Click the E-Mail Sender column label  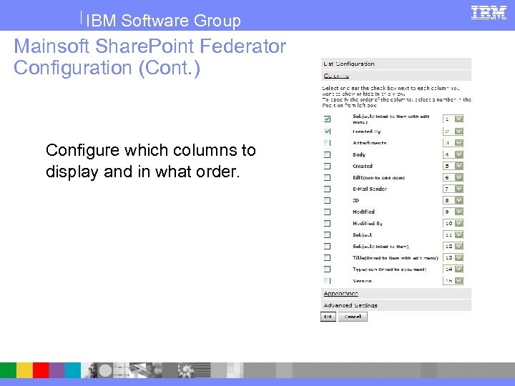(x=370, y=189)
